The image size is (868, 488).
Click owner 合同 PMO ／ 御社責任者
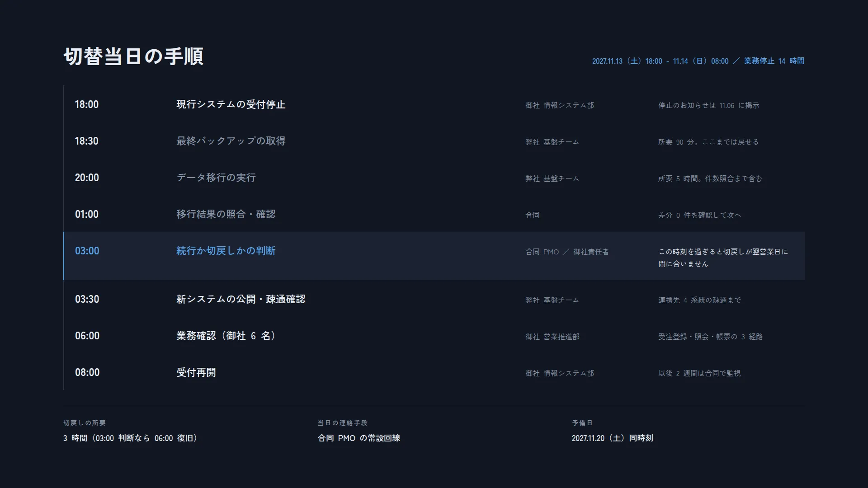click(x=567, y=252)
